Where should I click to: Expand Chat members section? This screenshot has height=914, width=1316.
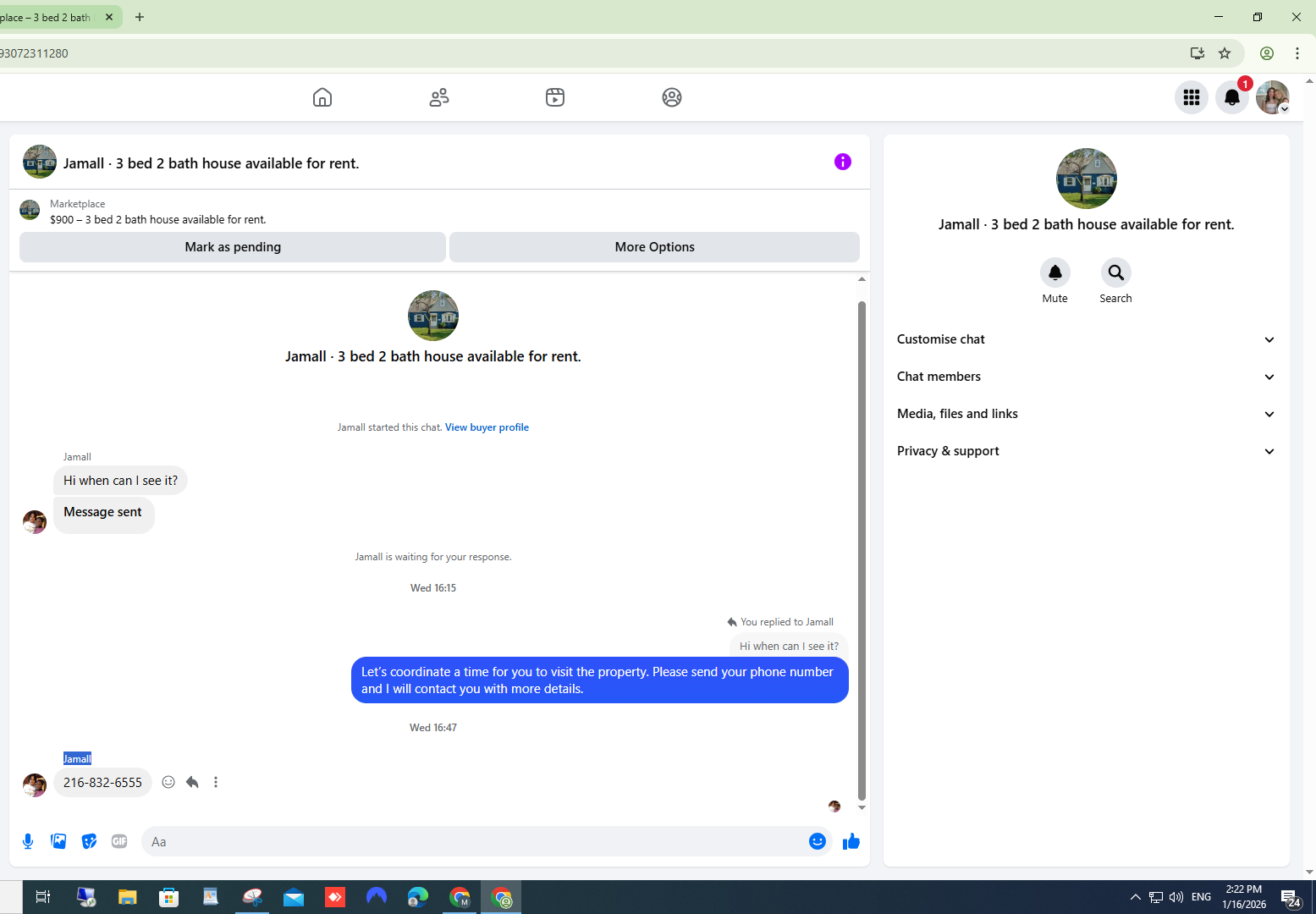pyautogui.click(x=1087, y=377)
